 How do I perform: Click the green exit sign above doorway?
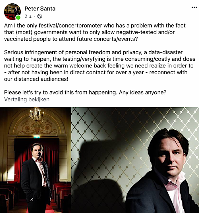(x=37, y=137)
